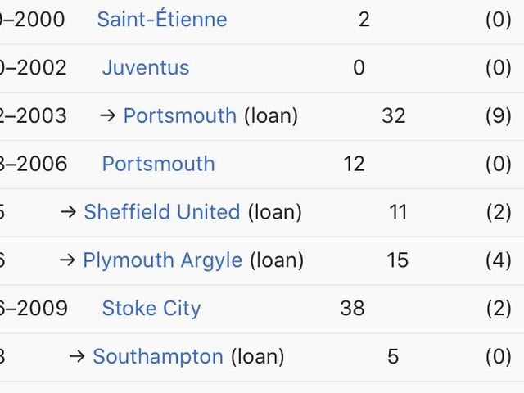
Task: Click the arrow icon before Sheffield United
Action: (69, 212)
